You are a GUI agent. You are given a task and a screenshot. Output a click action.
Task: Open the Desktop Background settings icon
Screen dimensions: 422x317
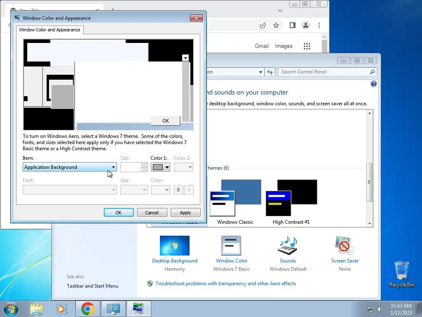pos(174,246)
